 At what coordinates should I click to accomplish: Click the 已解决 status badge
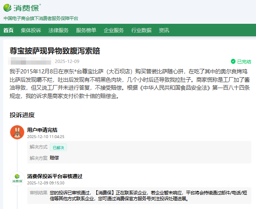(58, 147)
